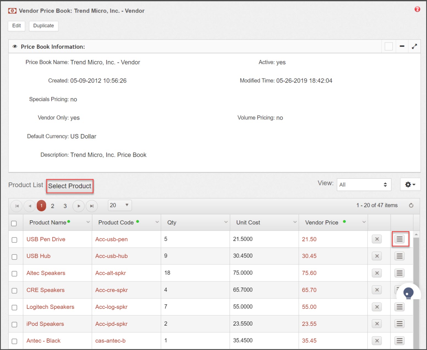Remove Logitech Speakers row with X button

[377, 307]
